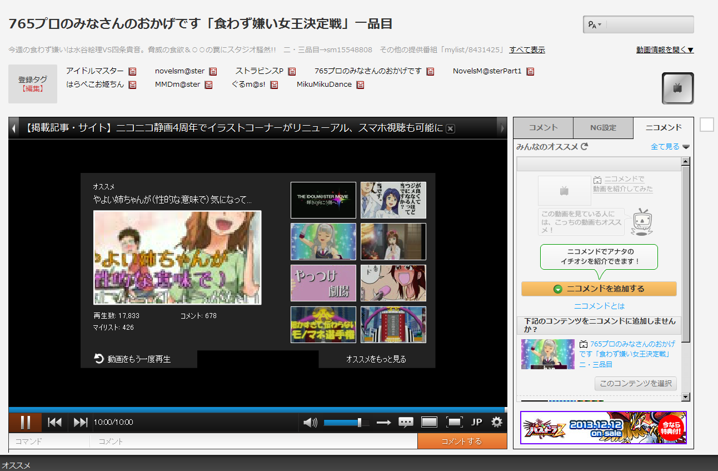Open search type dropdown magnifier
Image resolution: width=718 pixels, height=471 pixels.
coord(594,24)
